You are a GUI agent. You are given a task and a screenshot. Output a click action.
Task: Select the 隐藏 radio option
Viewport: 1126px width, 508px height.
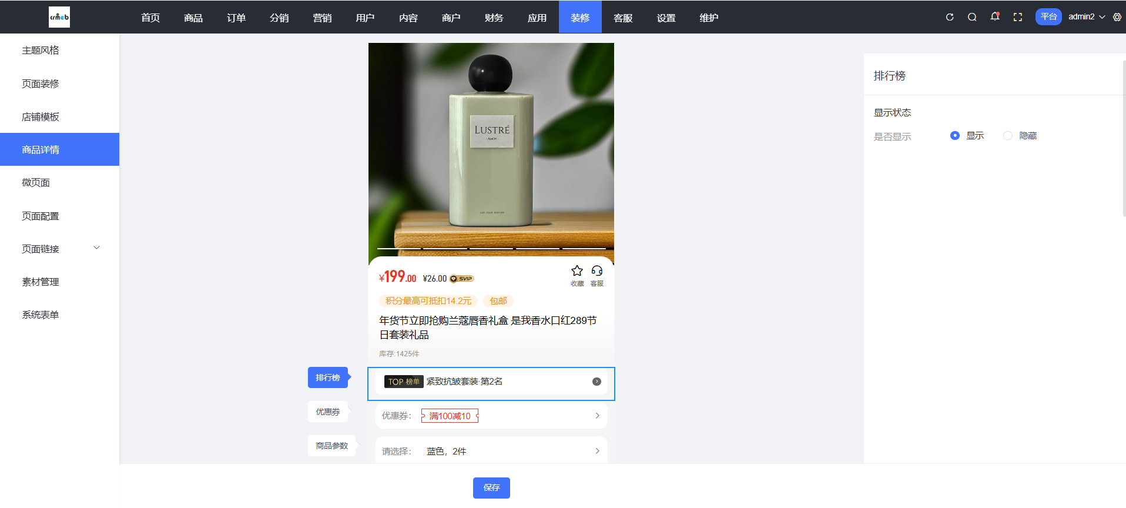coord(1008,136)
